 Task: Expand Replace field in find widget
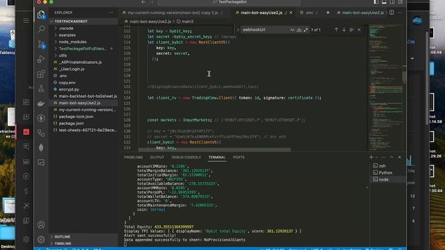coord(238,30)
